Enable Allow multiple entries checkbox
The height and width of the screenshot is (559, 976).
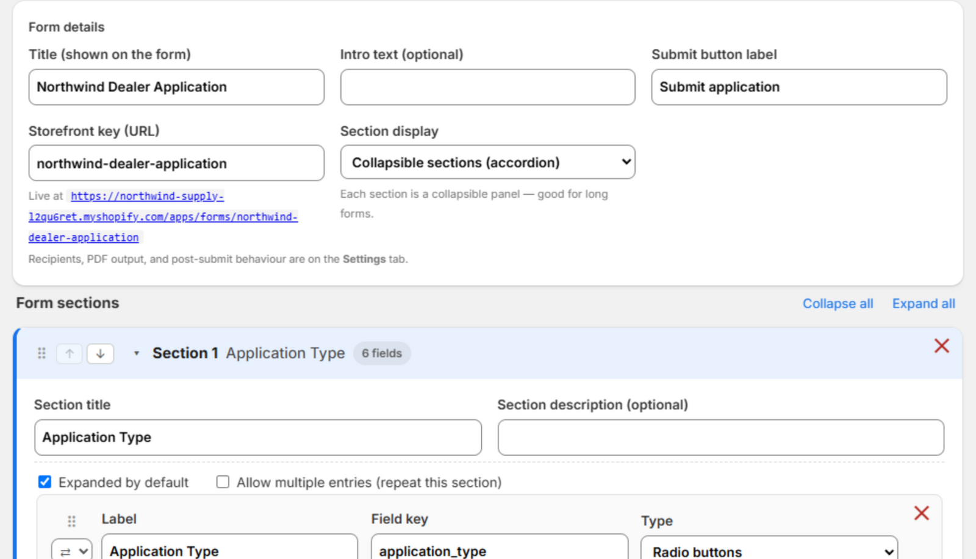pyautogui.click(x=223, y=482)
